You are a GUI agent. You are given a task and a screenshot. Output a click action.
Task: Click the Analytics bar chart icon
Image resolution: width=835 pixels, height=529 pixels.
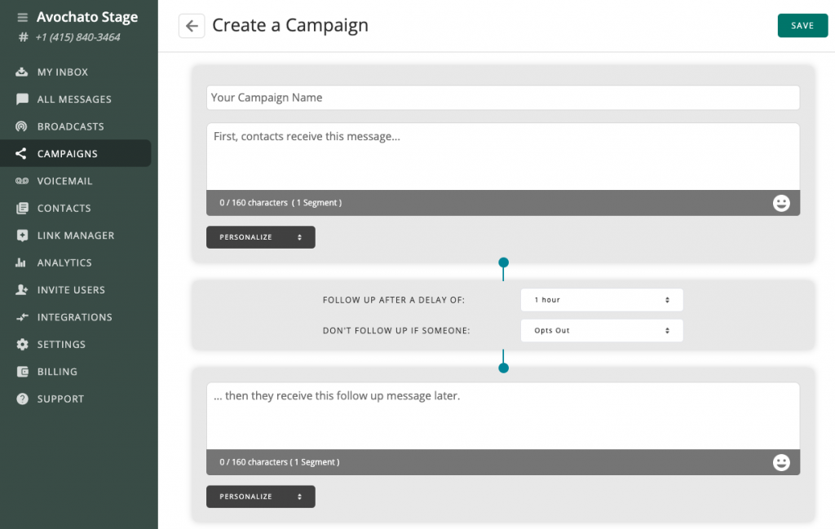click(22, 263)
